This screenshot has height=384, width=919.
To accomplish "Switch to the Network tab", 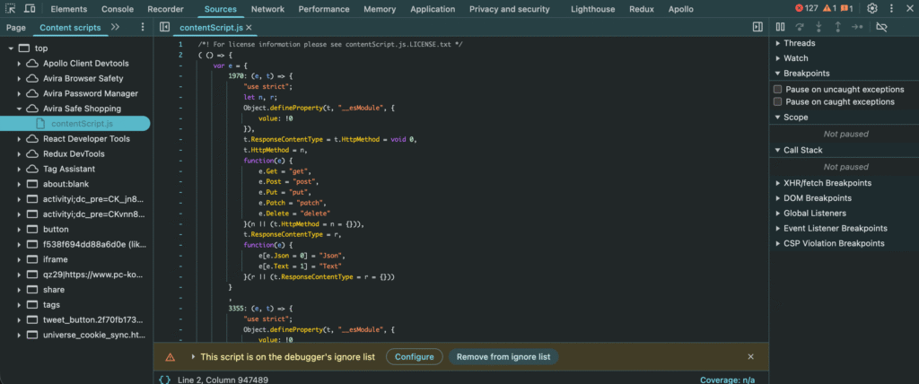I will [267, 8].
